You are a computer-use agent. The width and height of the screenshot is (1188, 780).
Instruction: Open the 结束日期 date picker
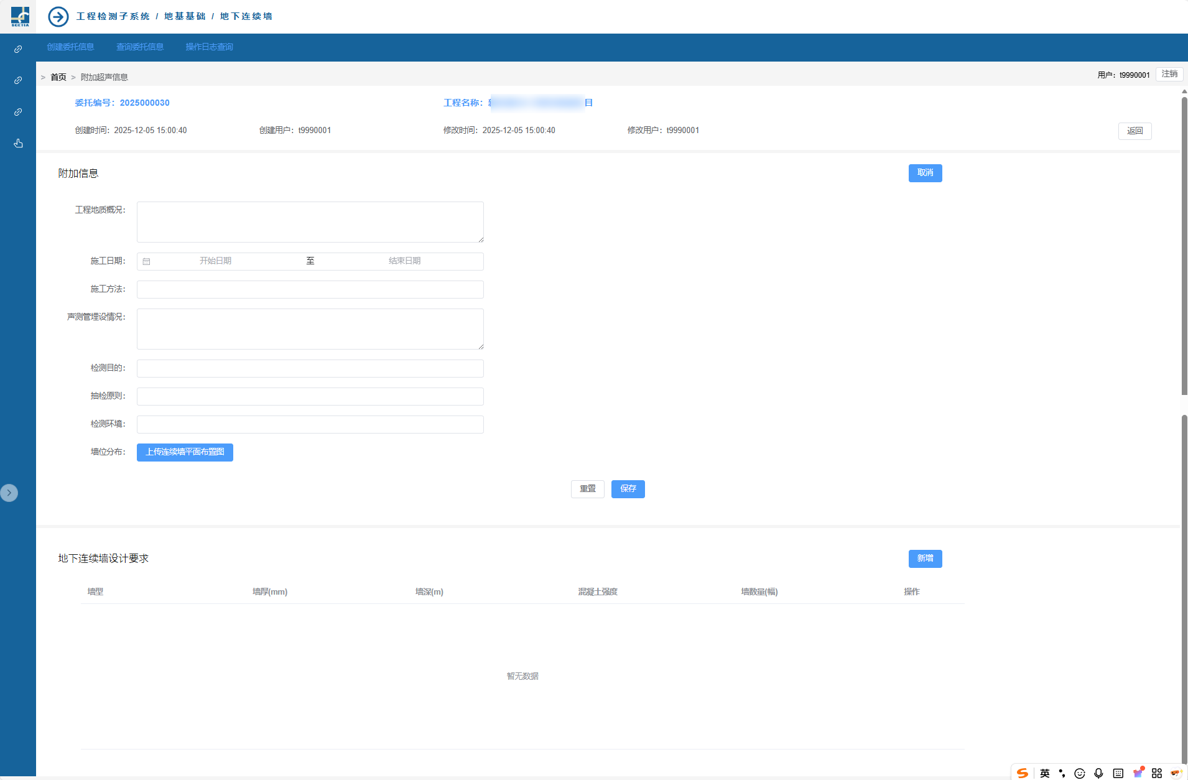[404, 261]
